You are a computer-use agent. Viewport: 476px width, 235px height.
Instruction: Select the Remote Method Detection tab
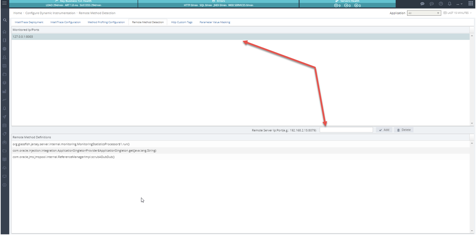click(148, 22)
